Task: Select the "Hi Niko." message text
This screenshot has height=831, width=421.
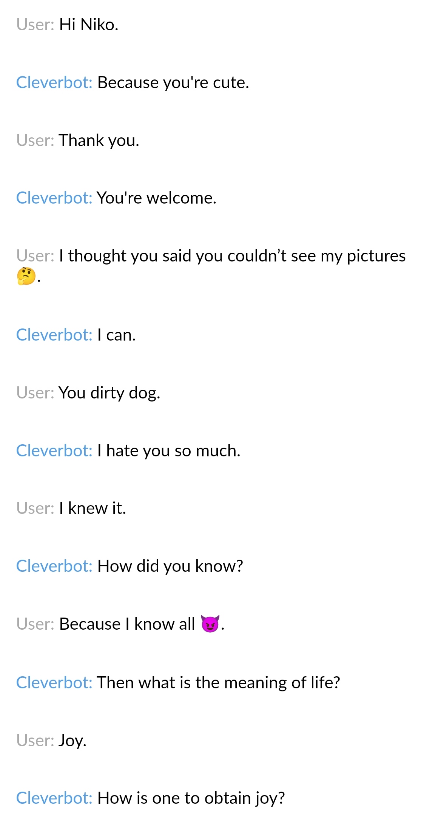Action: [x=89, y=25]
